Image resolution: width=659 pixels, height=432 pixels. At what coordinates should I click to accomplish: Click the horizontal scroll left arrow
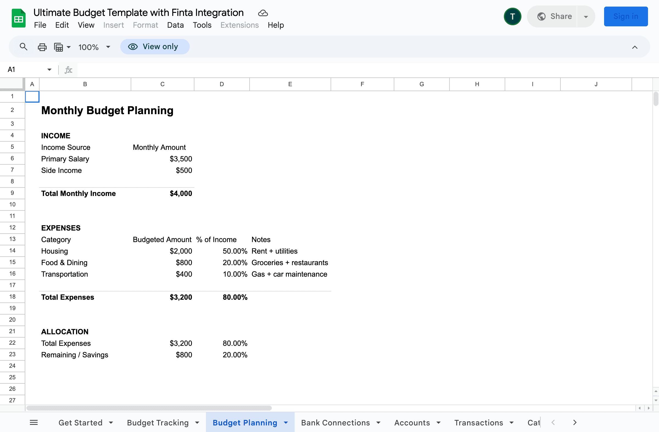(639, 408)
